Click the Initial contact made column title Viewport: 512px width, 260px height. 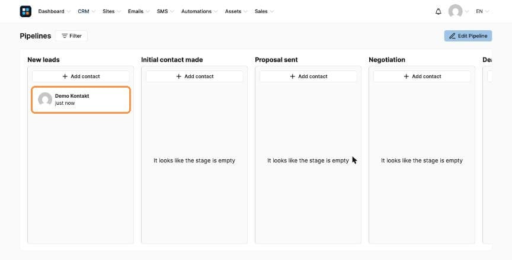(x=172, y=60)
